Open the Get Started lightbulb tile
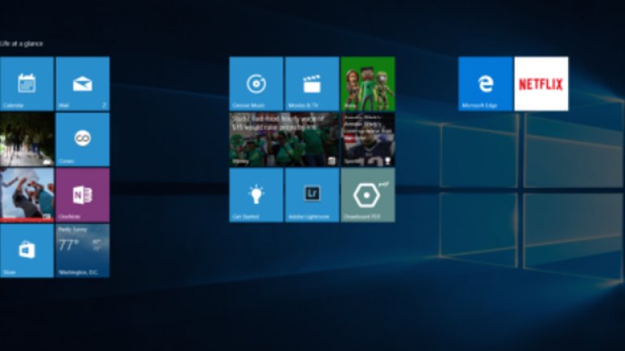 (x=256, y=195)
